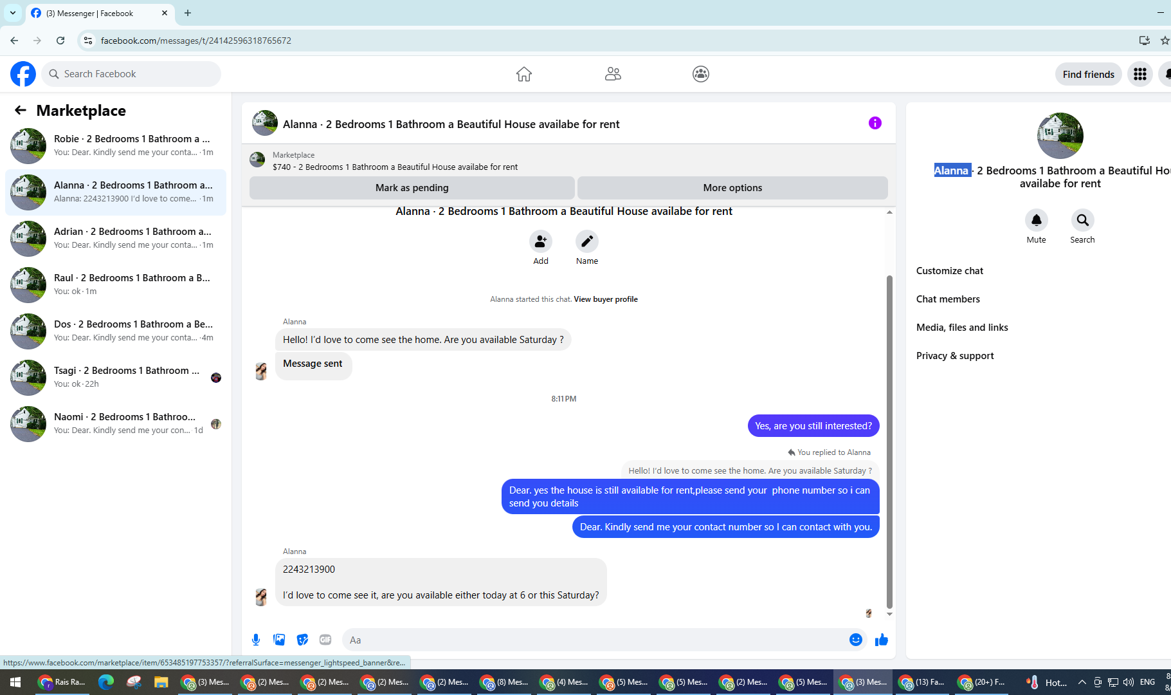Switch to the Messenger | Facebook browser tab

point(100,13)
